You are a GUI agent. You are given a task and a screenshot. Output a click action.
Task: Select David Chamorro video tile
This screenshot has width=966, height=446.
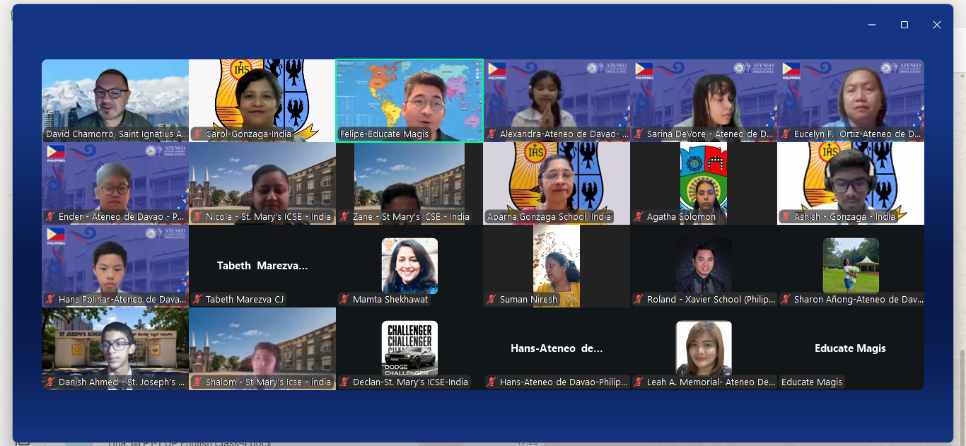(x=115, y=100)
